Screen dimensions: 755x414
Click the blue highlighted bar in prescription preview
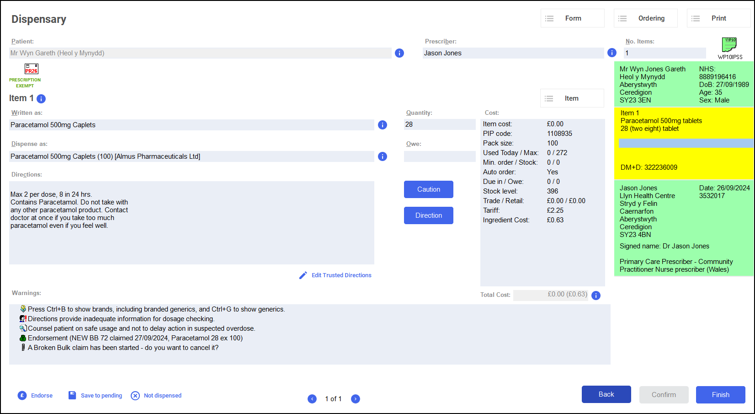686,143
